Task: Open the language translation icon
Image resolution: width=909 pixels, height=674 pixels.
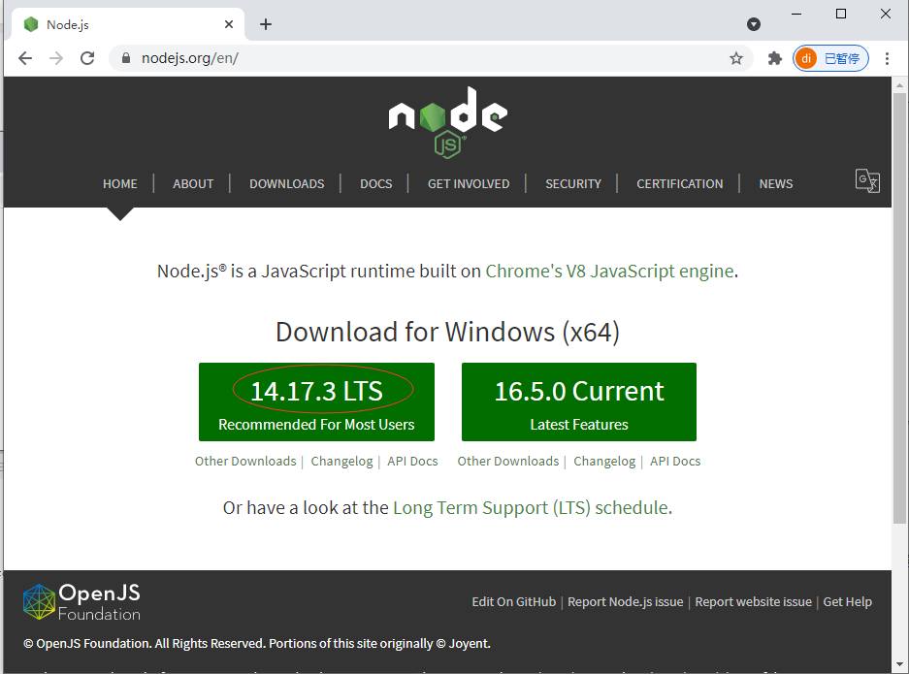Action: point(867,180)
